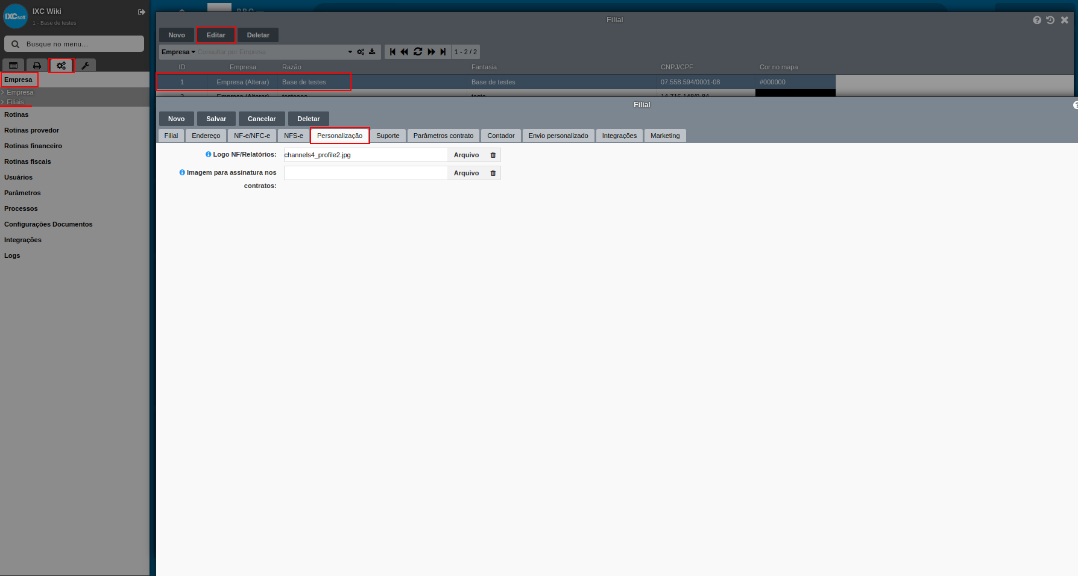
Task: Expand the Empresa submenu item in the sidebar
Action: [x=20, y=92]
